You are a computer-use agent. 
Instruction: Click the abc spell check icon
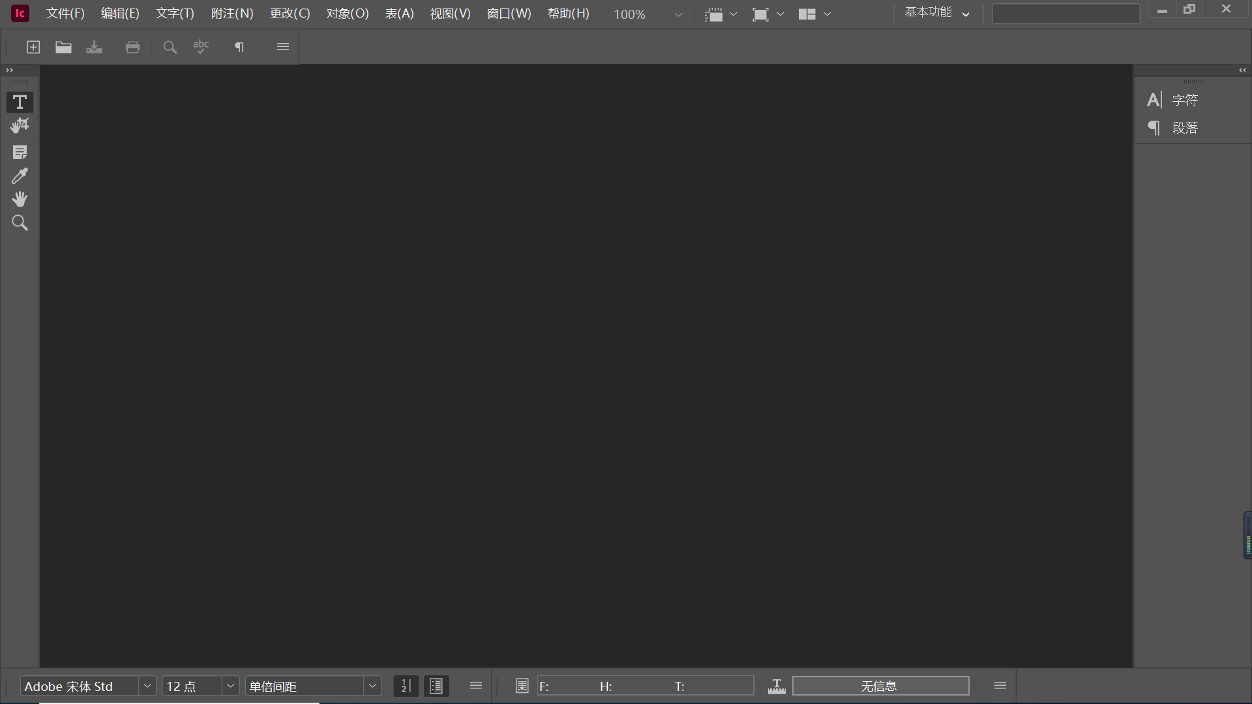pyautogui.click(x=201, y=47)
